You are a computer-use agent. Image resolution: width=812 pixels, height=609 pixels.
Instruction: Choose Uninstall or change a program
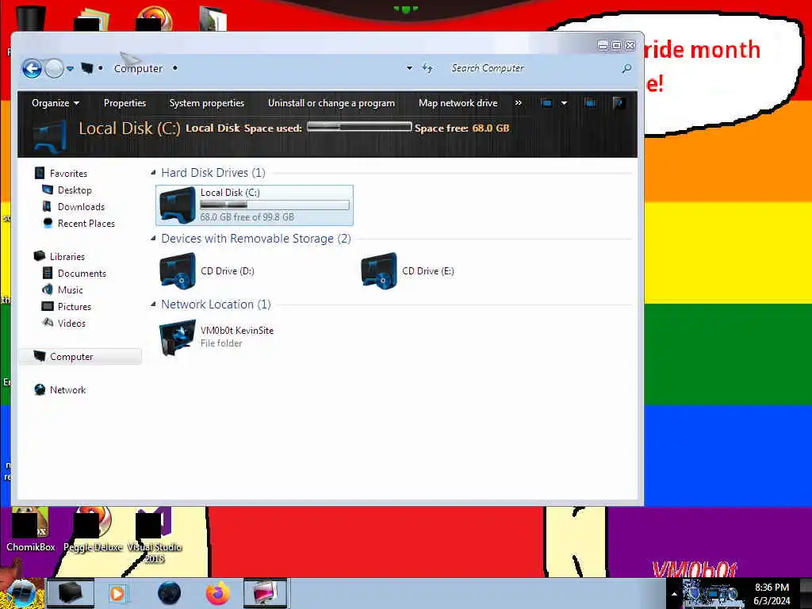point(331,103)
